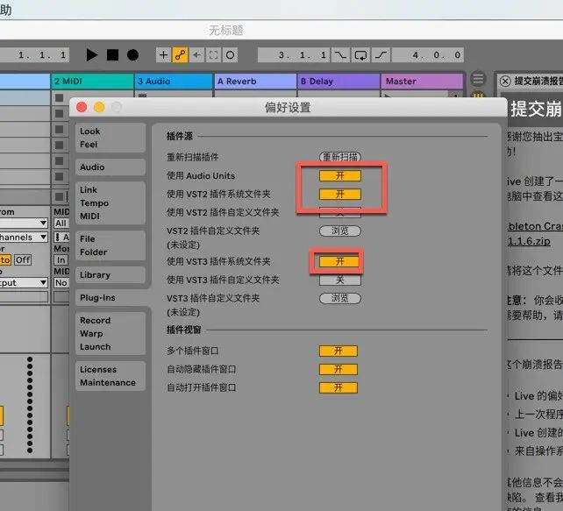The height and width of the screenshot is (511, 563).
Task: Open the channels dropdown in the first track
Action: click(24, 238)
